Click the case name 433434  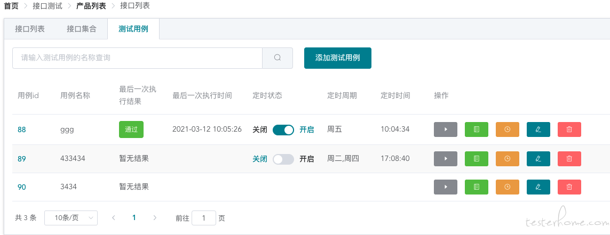(x=73, y=158)
